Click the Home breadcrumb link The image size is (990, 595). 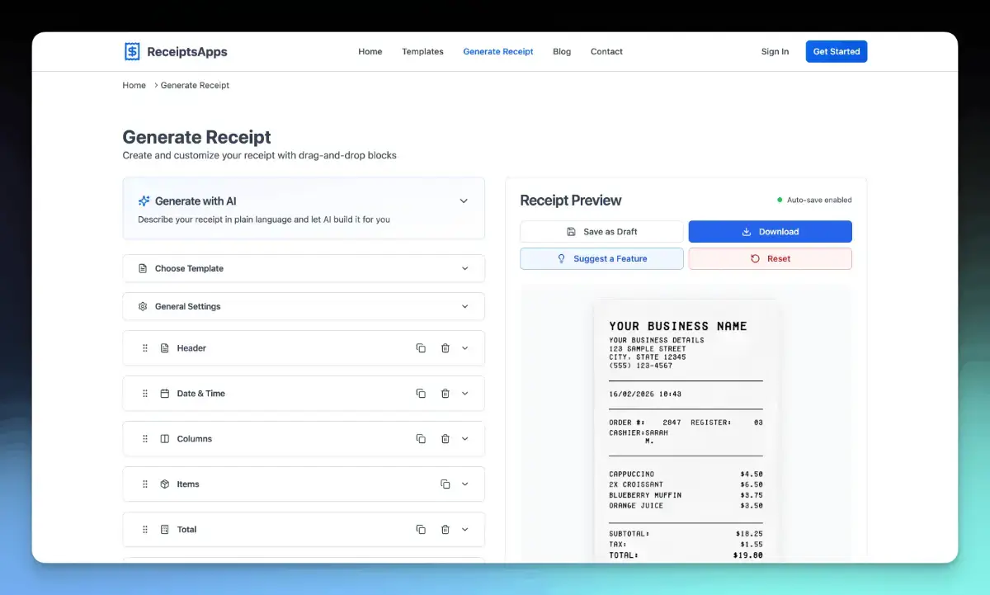[134, 85]
